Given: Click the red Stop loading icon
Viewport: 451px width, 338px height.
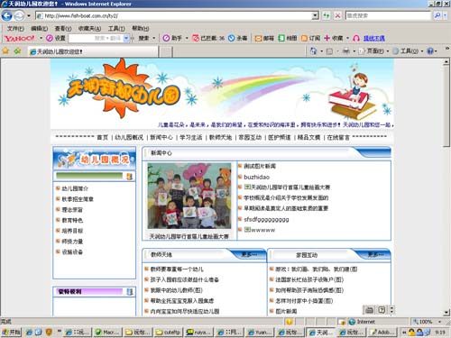Looking at the screenshot, I should (x=337, y=15).
